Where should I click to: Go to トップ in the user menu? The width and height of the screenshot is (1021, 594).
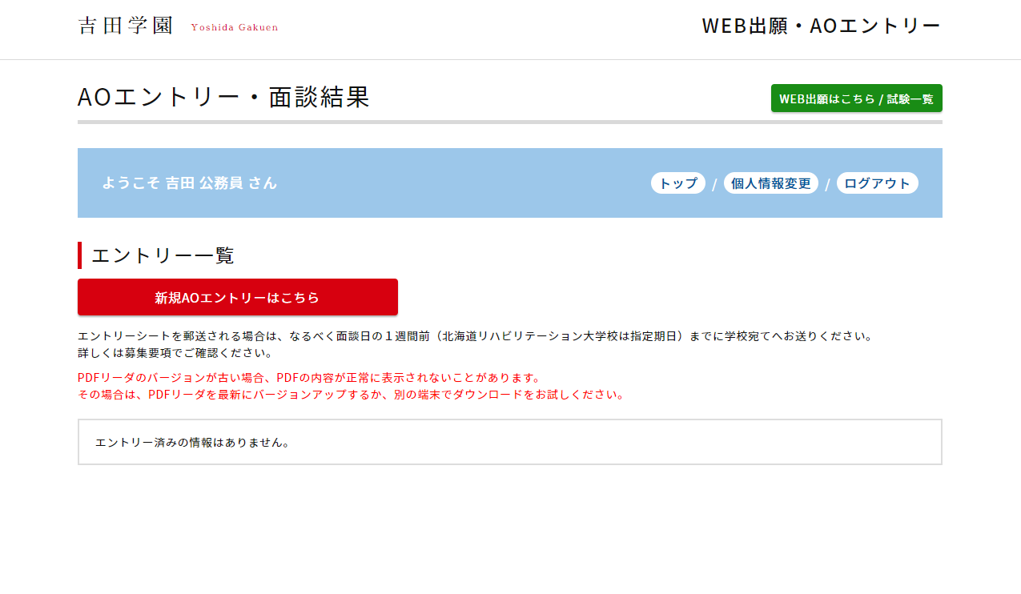[677, 183]
